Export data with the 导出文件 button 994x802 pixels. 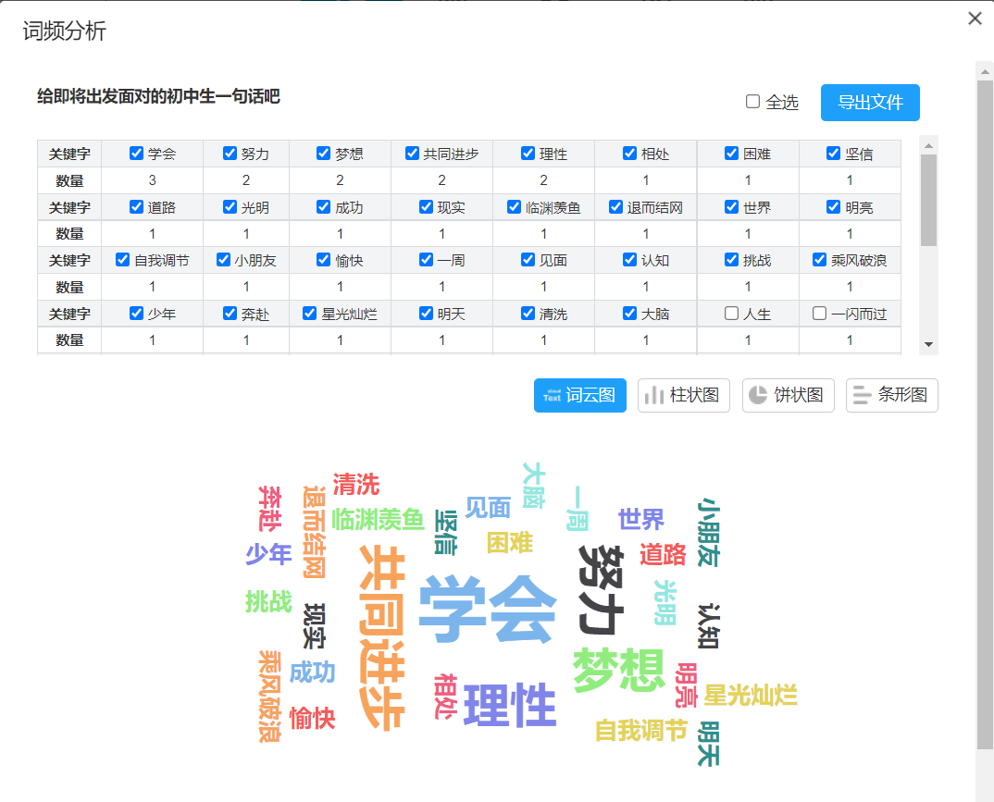point(870,103)
